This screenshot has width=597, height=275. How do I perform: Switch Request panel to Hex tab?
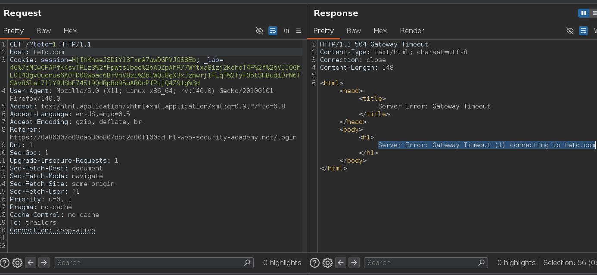coord(70,31)
